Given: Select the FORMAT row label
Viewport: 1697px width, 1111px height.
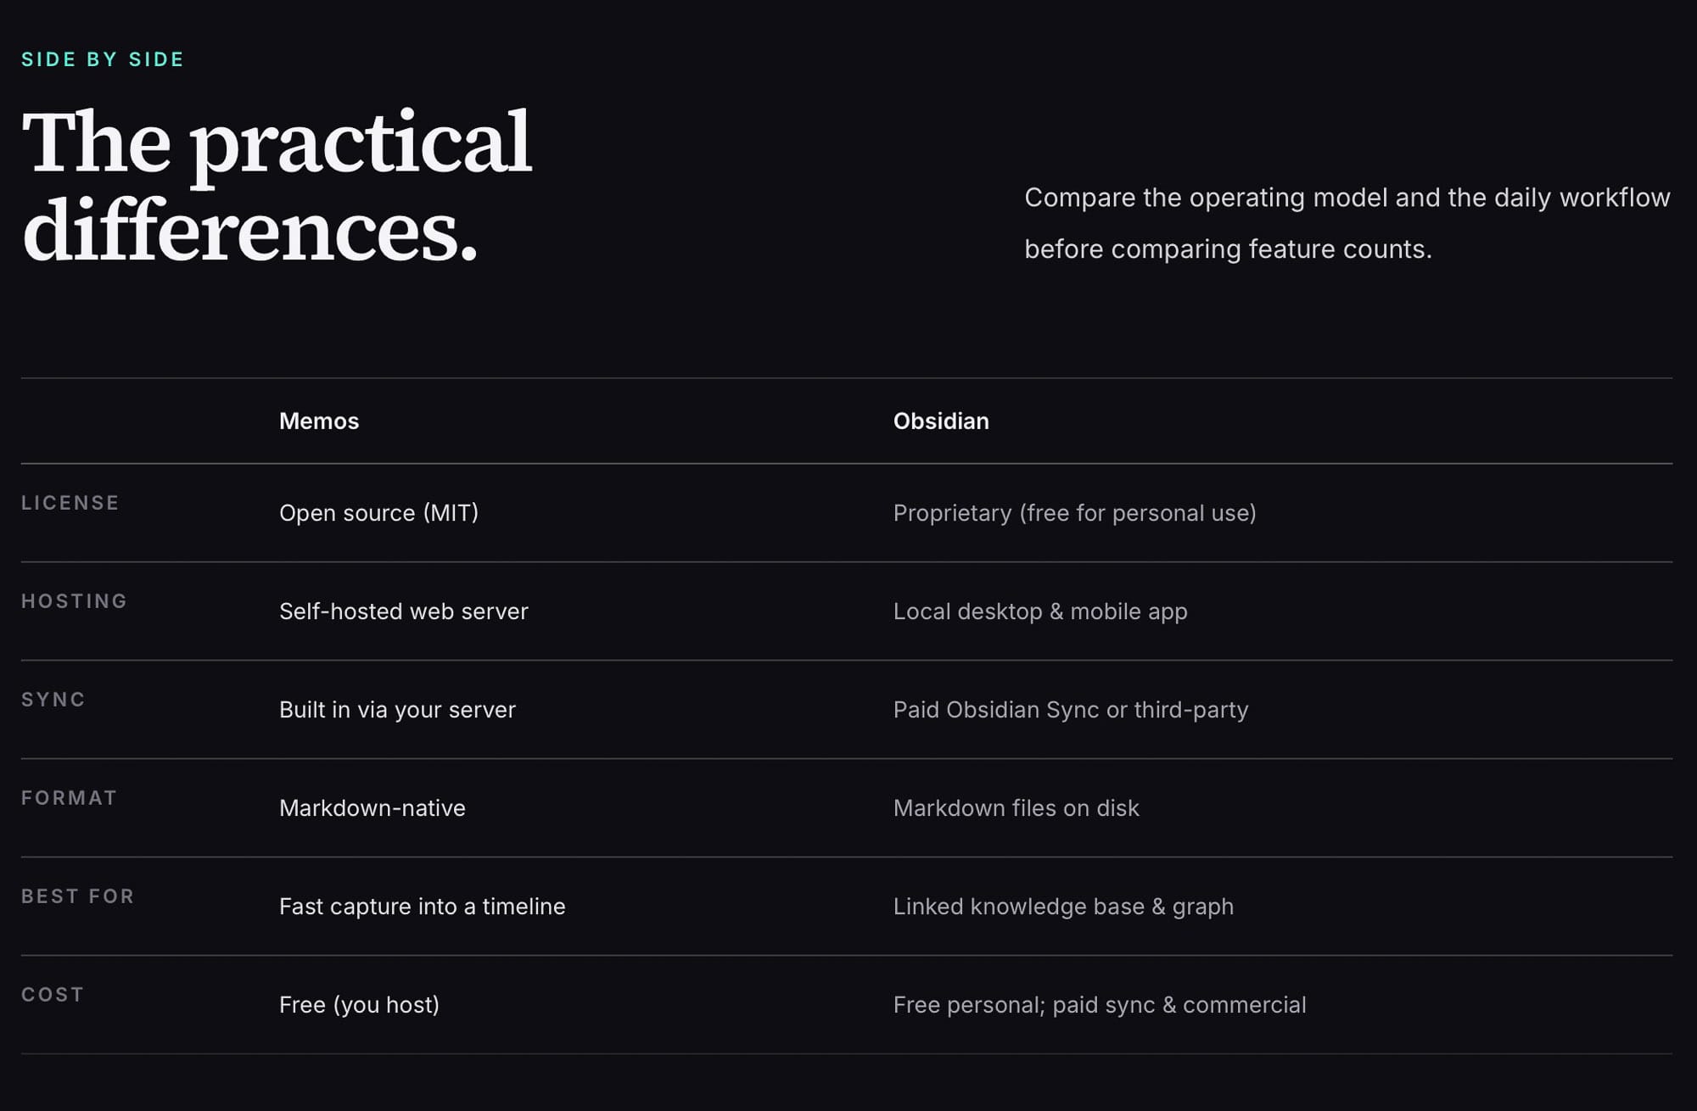Looking at the screenshot, I should coord(70,798).
